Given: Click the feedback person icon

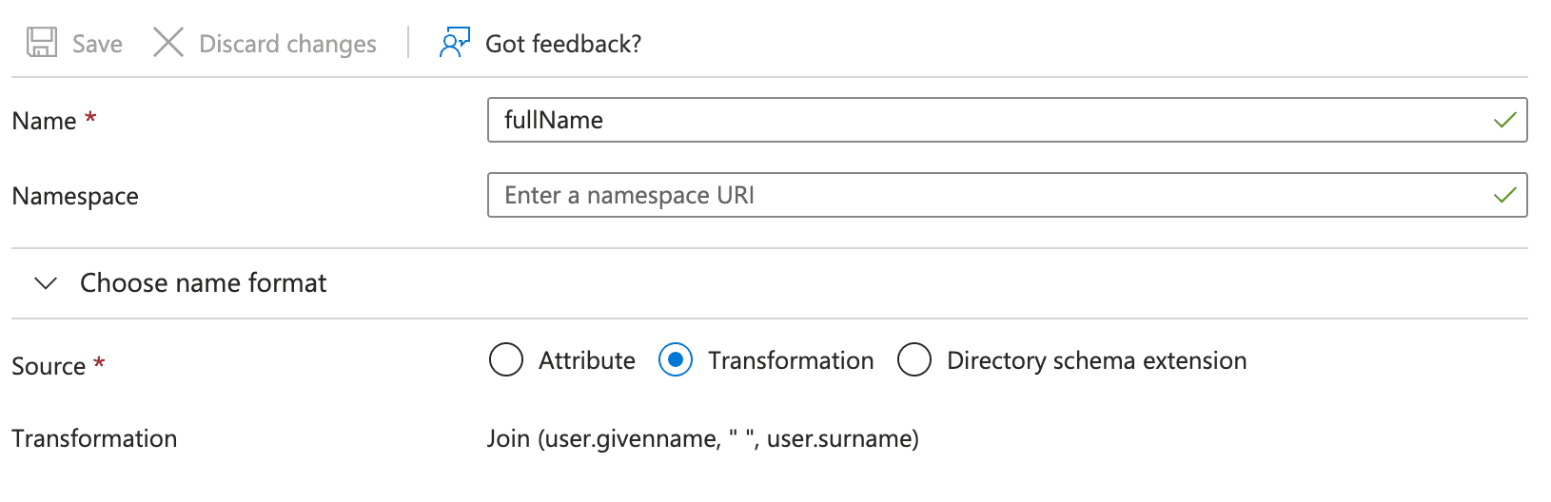Looking at the screenshot, I should [454, 43].
